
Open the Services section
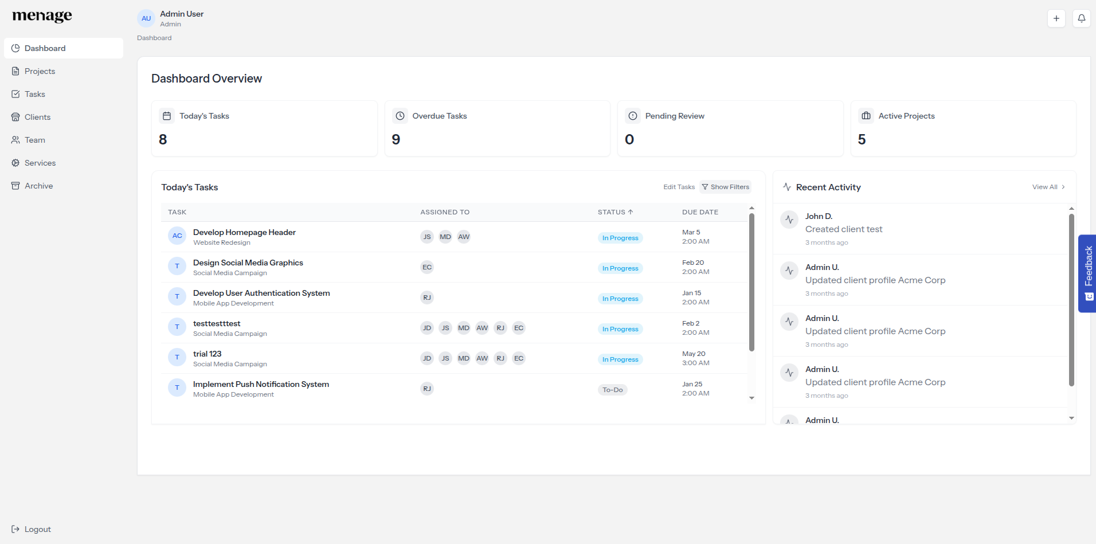click(x=40, y=162)
